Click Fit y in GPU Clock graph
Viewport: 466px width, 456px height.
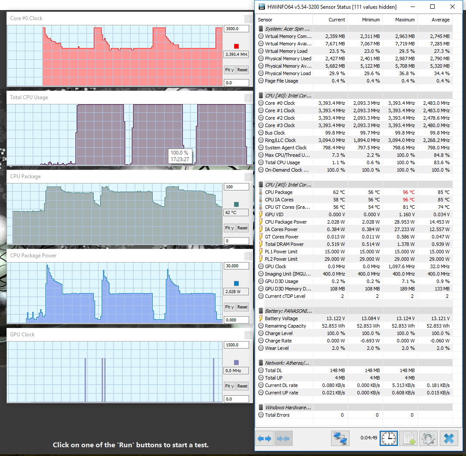[x=230, y=386]
